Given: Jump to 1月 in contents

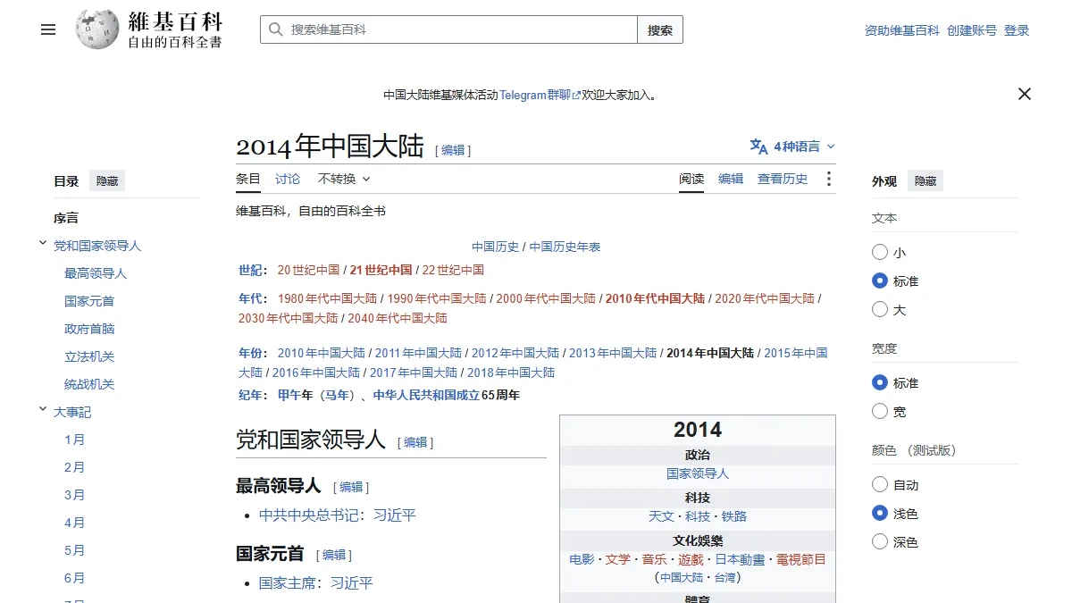Looking at the screenshot, I should click(75, 440).
